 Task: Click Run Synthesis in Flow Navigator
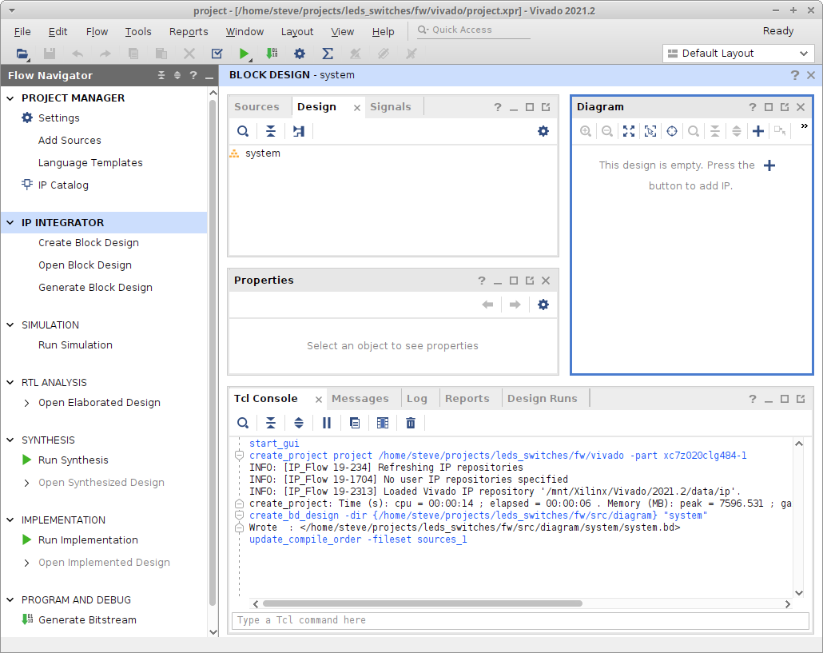click(73, 460)
